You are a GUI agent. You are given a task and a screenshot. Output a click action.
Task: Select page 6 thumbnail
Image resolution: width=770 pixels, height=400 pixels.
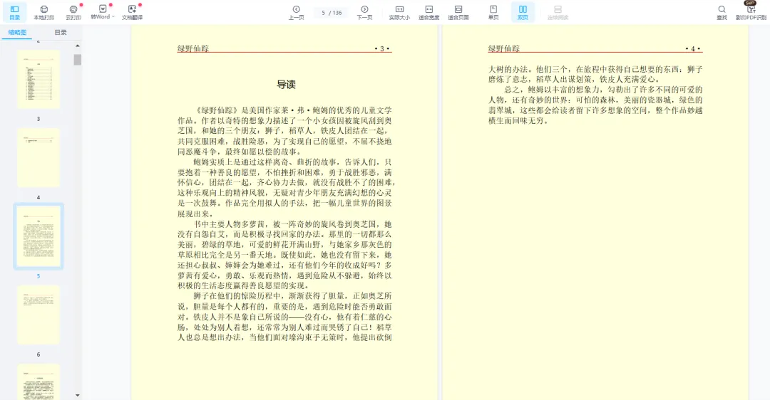(38, 315)
